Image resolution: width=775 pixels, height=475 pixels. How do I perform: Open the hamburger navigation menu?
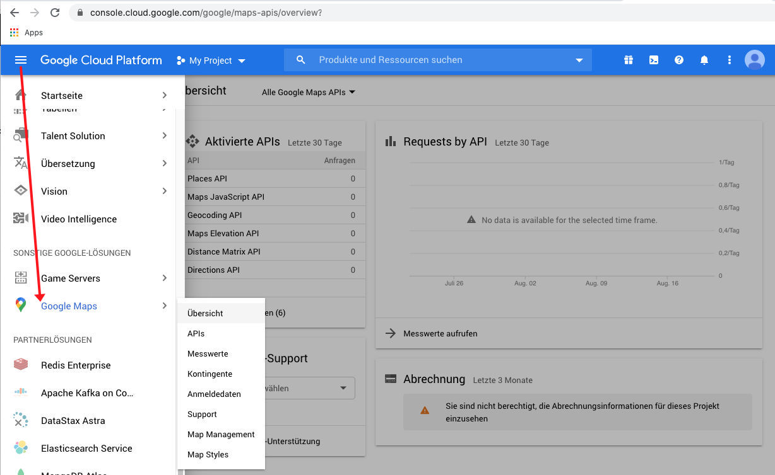point(21,60)
